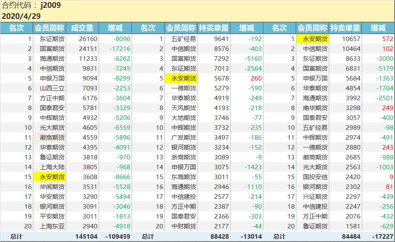The image size is (395, 242).
Task: Click the 持买单量 column header
Action: click(x=214, y=28)
